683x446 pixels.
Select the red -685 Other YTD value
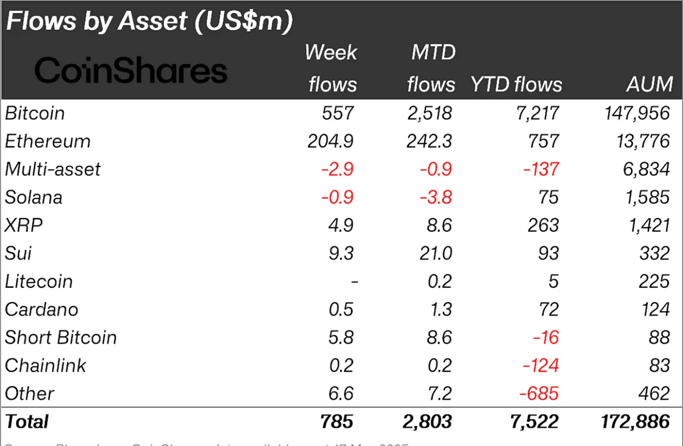pos(540,393)
